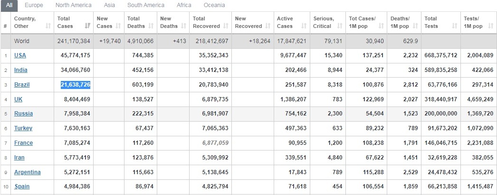Image resolution: width=497 pixels, height=195 pixels.
Task: Open the USA country link
Action: pyautogui.click(x=20, y=55)
